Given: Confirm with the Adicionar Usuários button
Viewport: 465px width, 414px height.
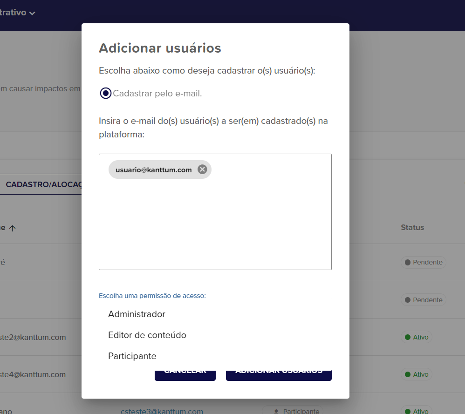Looking at the screenshot, I should (x=279, y=373).
